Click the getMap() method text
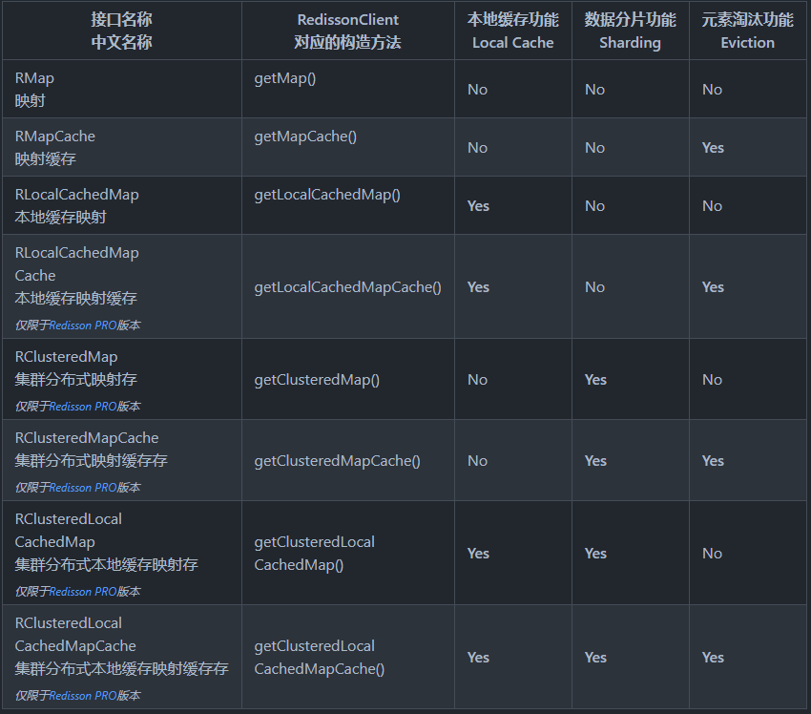Image resolution: width=811 pixels, height=714 pixels. pos(284,78)
